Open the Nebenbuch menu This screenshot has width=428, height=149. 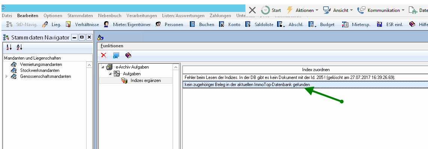(x=109, y=16)
